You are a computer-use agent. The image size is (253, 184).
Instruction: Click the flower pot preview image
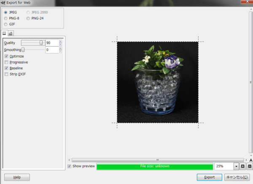[158, 82]
